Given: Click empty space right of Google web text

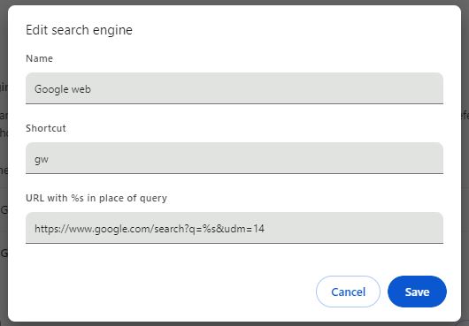Looking at the screenshot, I should pyautogui.click(x=266, y=88).
